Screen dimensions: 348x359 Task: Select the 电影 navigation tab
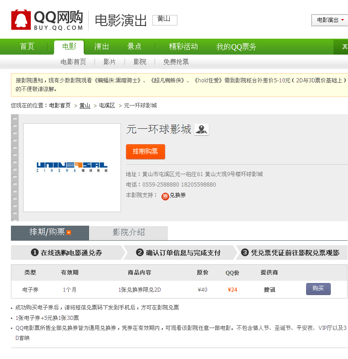[x=69, y=47]
